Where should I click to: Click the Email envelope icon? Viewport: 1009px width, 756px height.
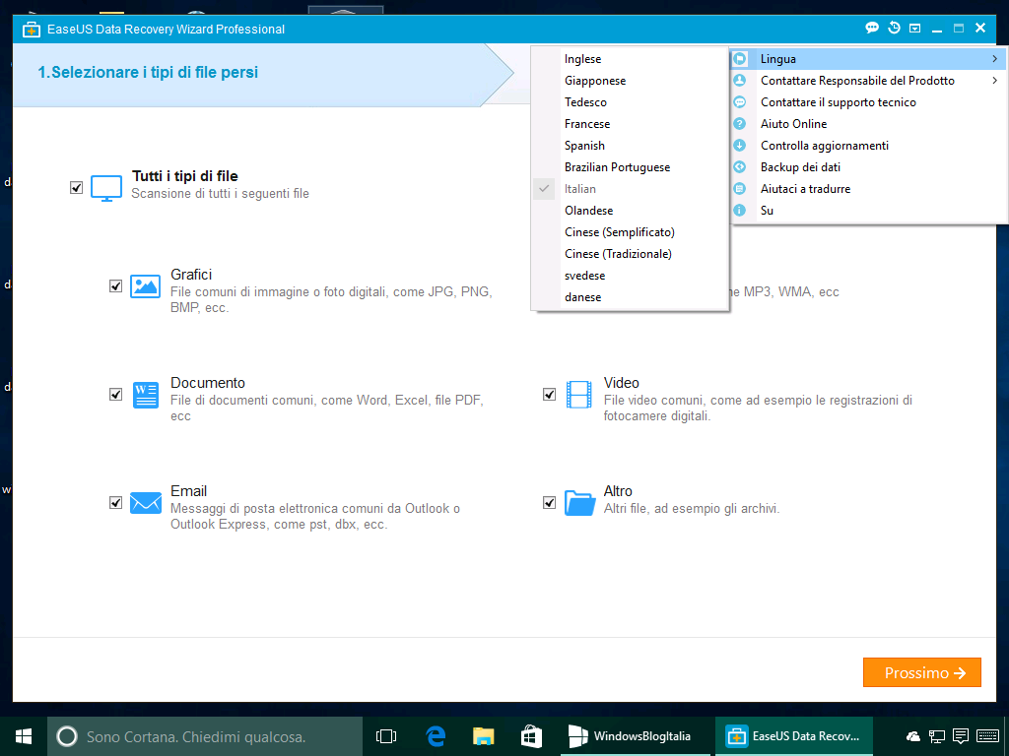146,503
